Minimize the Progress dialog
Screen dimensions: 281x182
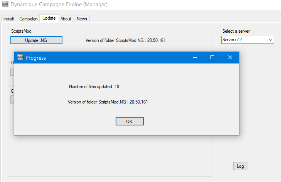pyautogui.click(x=195, y=57)
